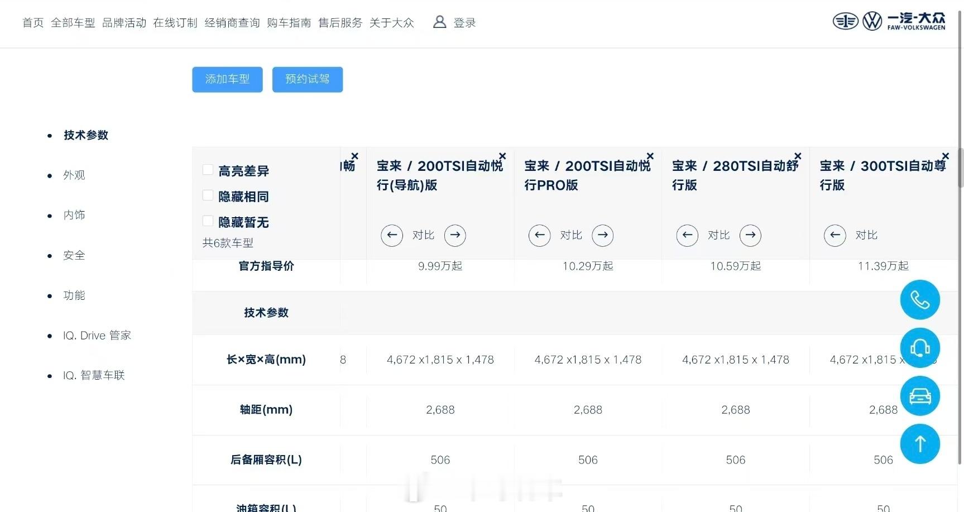The image size is (964, 512).
Task: Move 200TSI自动悦行(导航)版 right with the arrow
Action: point(455,235)
